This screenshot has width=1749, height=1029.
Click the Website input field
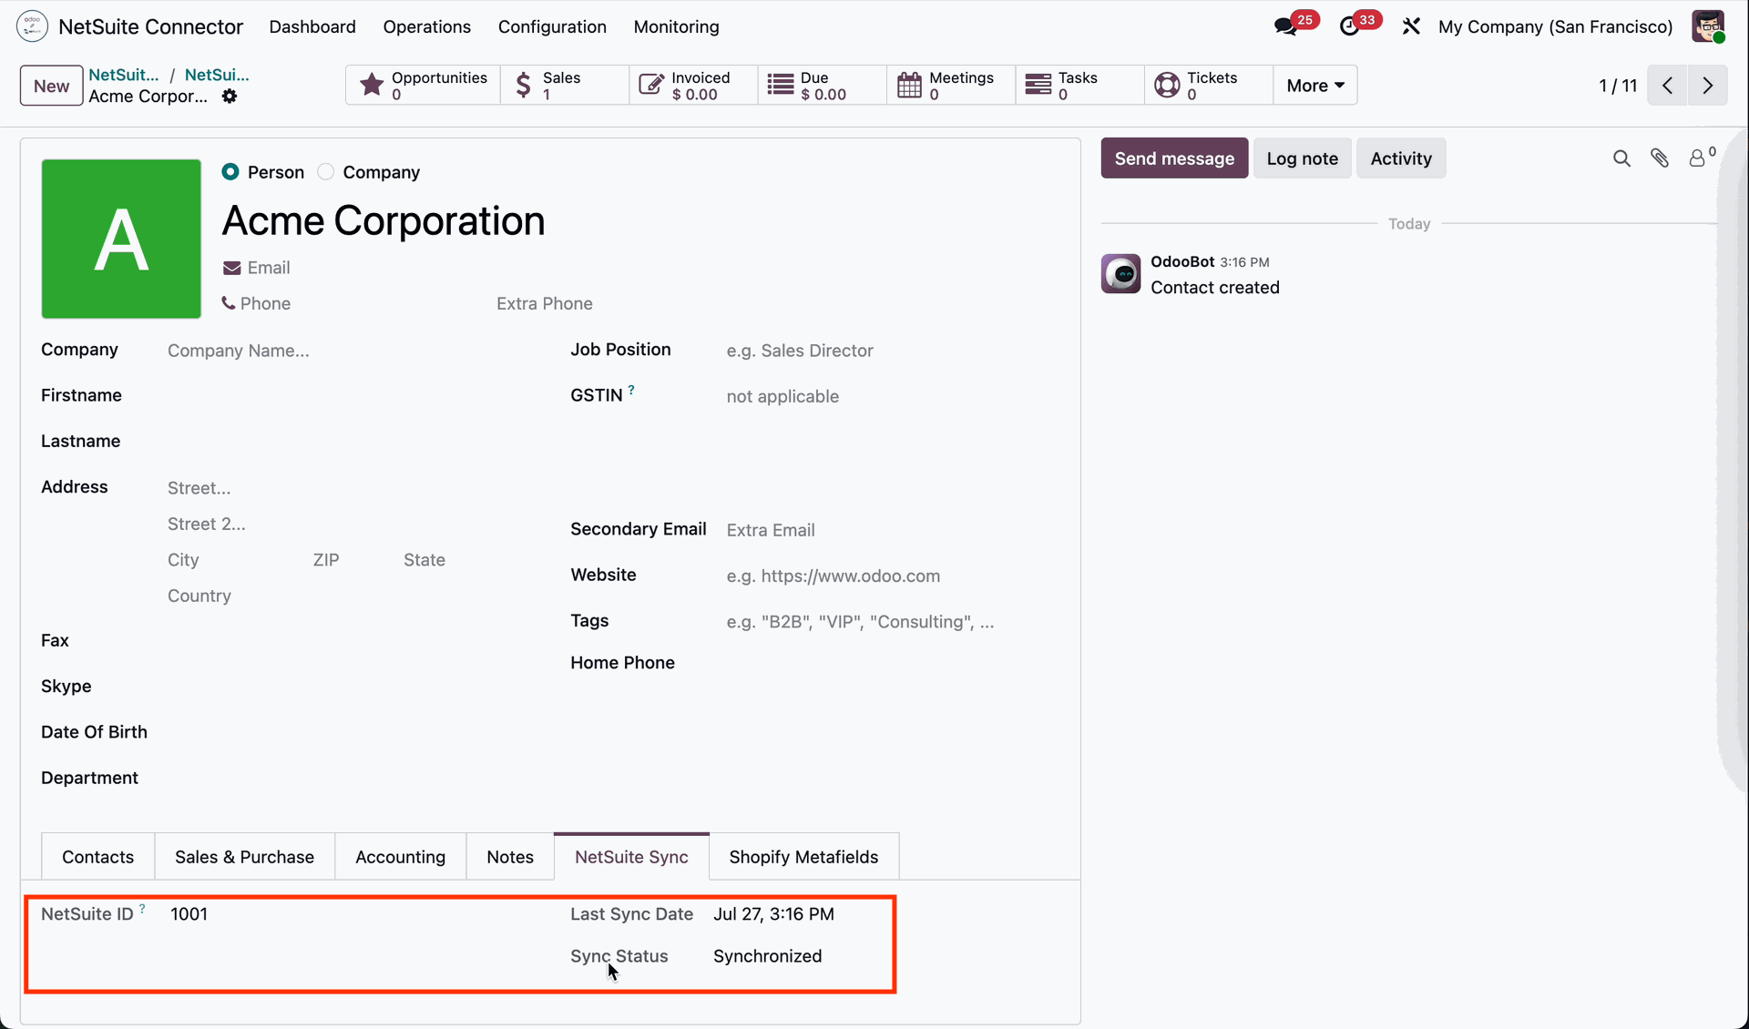pyautogui.click(x=888, y=576)
